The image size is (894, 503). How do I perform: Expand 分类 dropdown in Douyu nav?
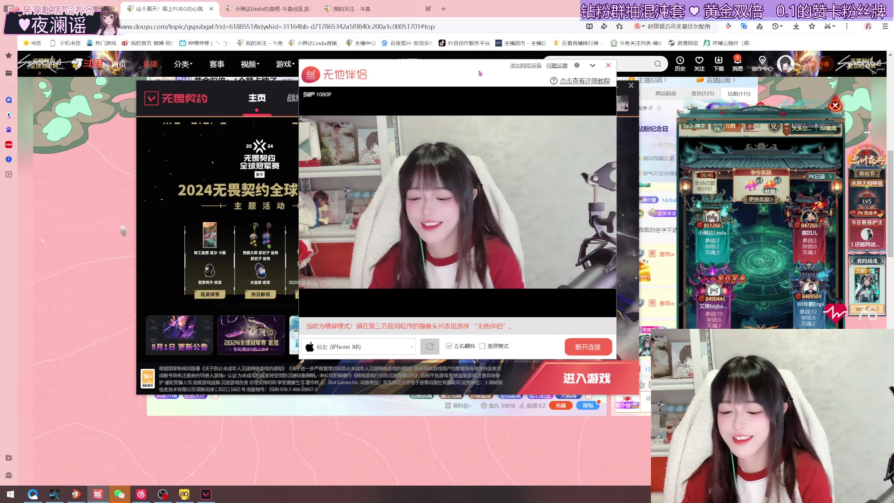pyautogui.click(x=183, y=64)
